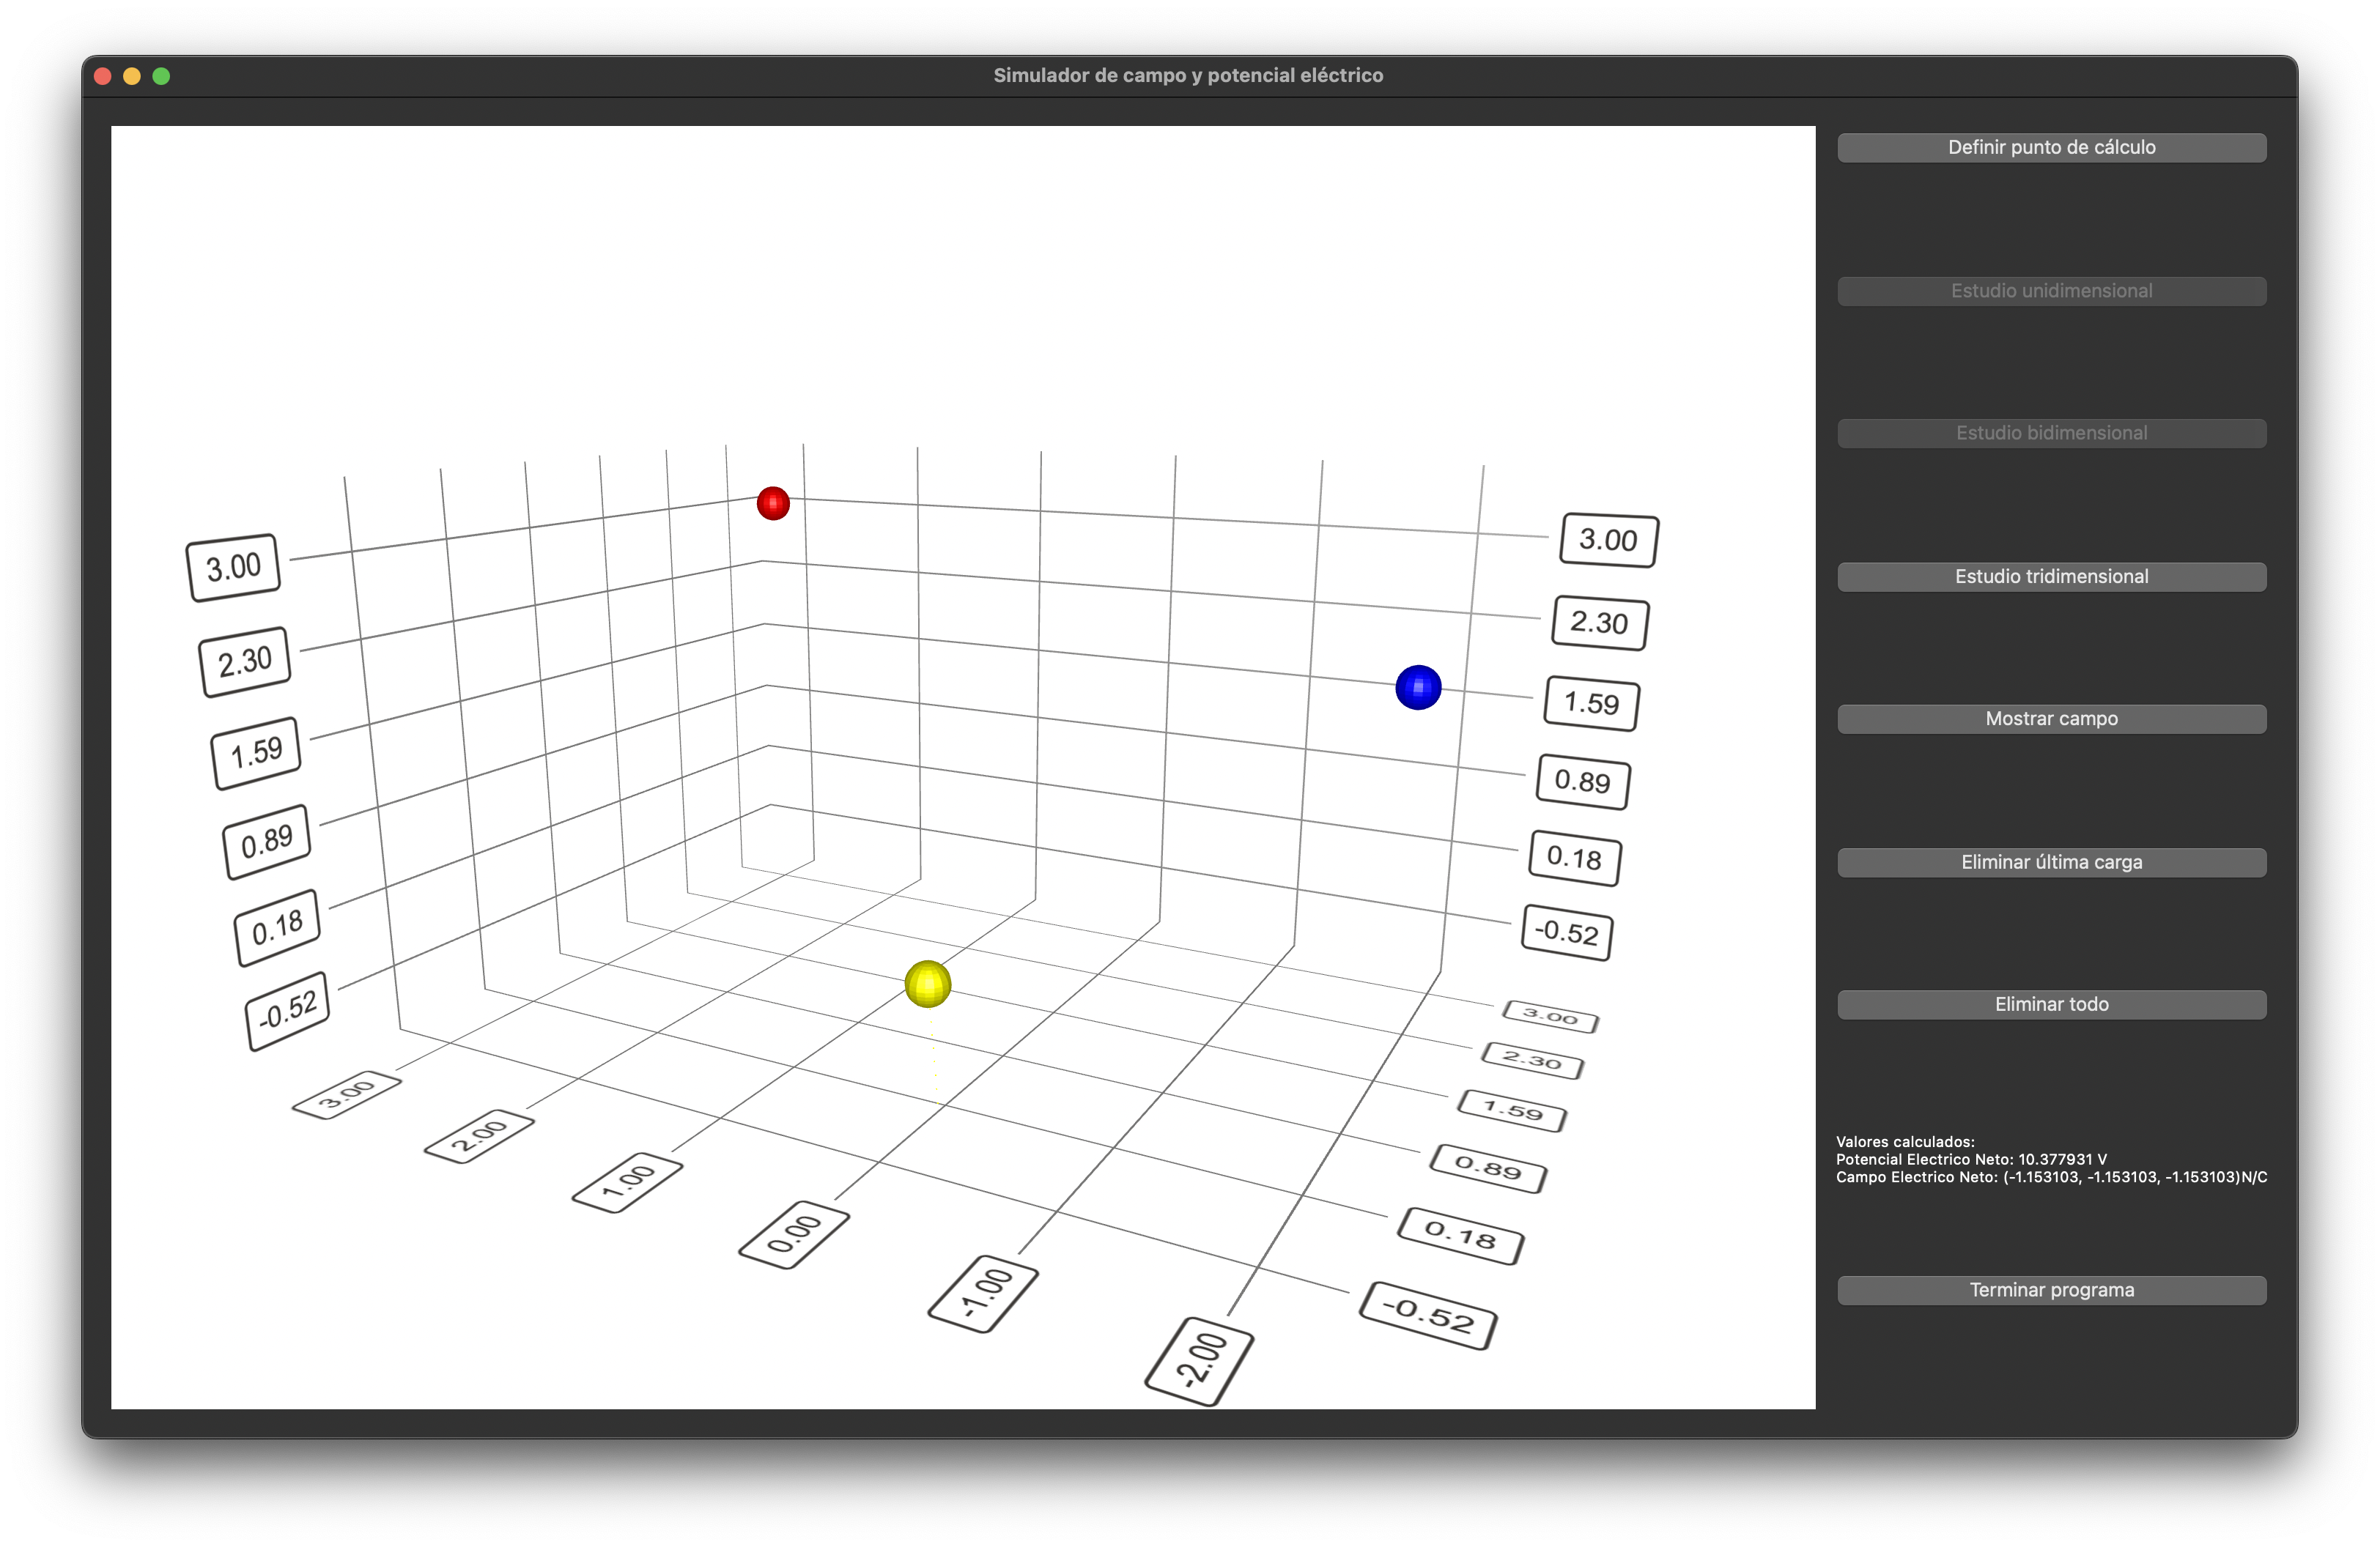Click Terminar programa button
Image resolution: width=2380 pixels, height=1547 pixels.
click(x=2051, y=1290)
